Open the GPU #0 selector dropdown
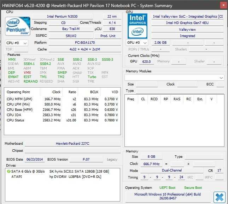This screenshot has width=228, height=204. point(137,43)
